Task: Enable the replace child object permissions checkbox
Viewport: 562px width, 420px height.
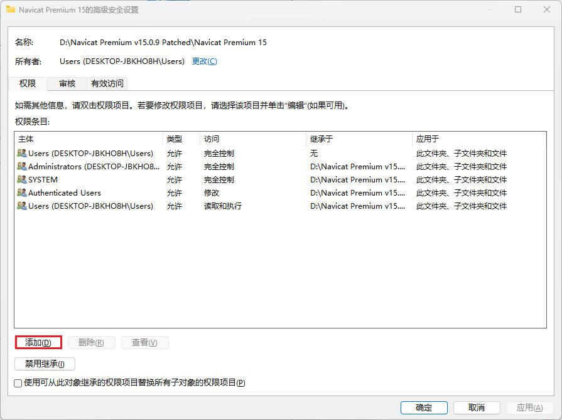Action: tap(17, 383)
